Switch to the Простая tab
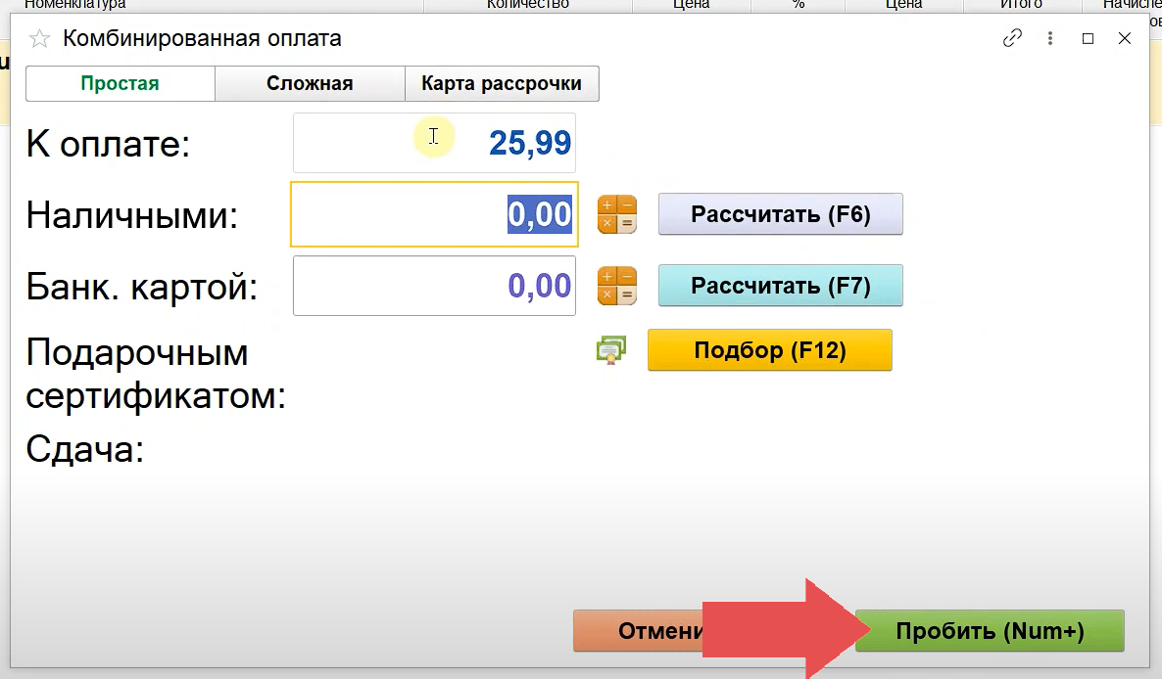Image resolution: width=1162 pixels, height=679 pixels. click(x=120, y=84)
